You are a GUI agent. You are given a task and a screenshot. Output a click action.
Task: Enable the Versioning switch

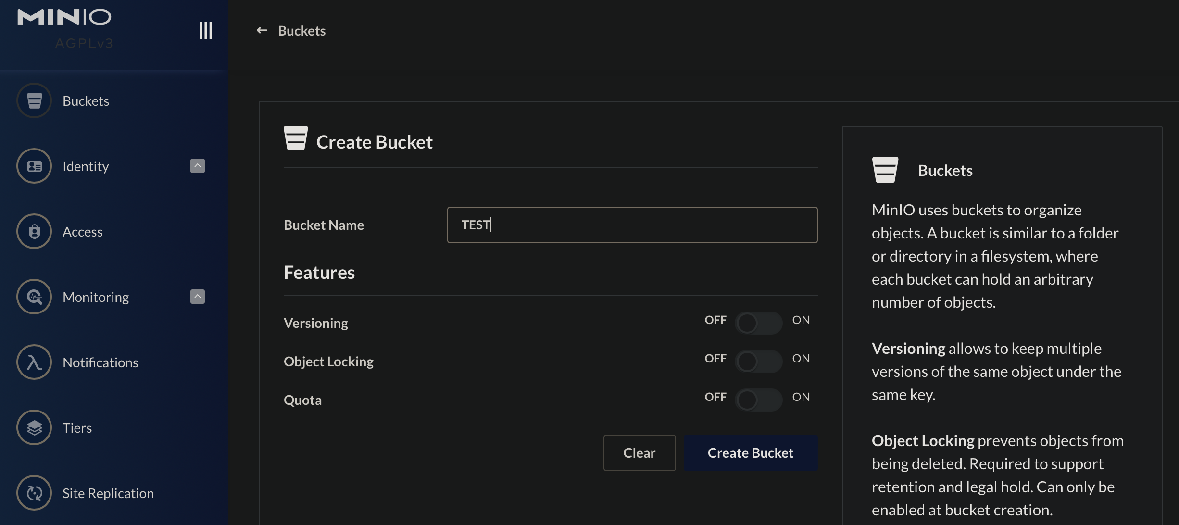point(758,323)
